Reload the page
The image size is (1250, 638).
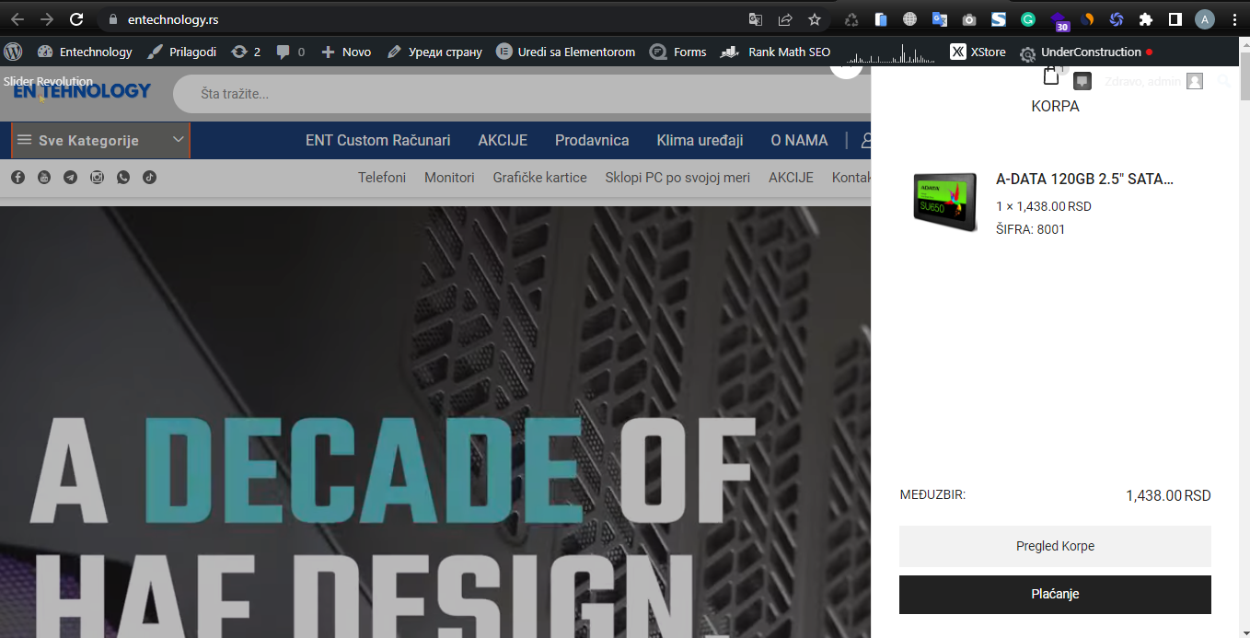point(76,19)
